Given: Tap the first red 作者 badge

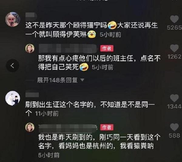Looking at the screenshot, I should point(107,48).
